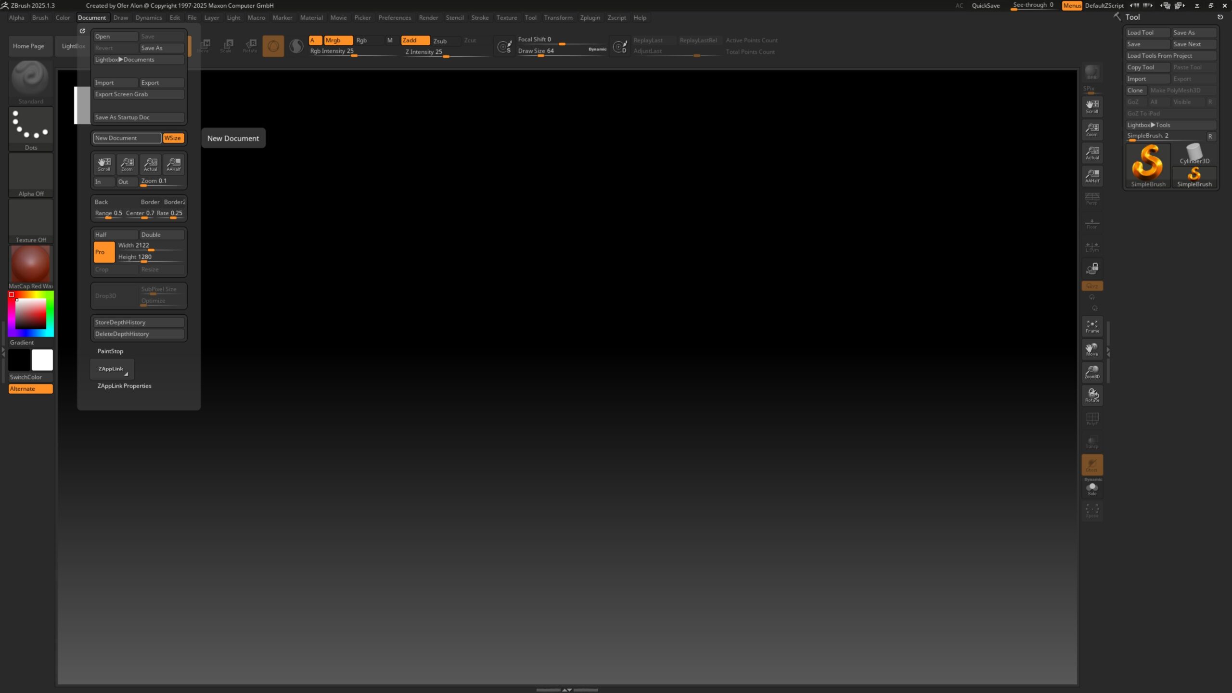Open the Zplugin menu
This screenshot has height=693, width=1232.
click(590, 17)
